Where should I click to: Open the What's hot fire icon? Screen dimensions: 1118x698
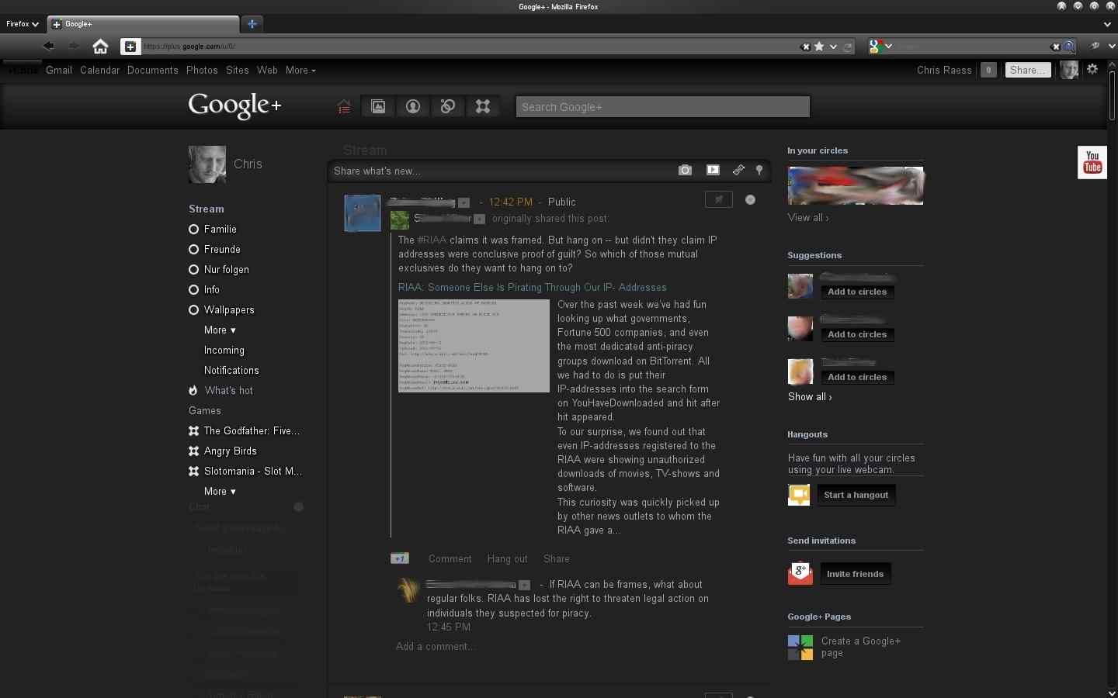click(193, 390)
